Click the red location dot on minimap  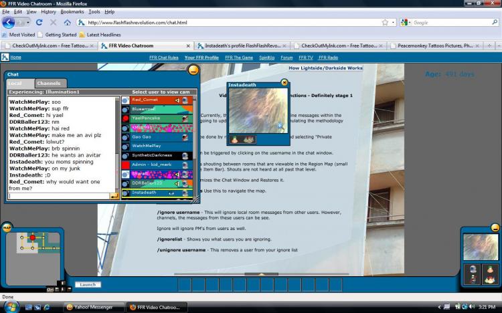pyautogui.click(x=33, y=237)
